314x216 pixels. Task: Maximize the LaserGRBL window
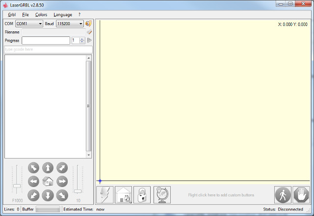(290, 4)
